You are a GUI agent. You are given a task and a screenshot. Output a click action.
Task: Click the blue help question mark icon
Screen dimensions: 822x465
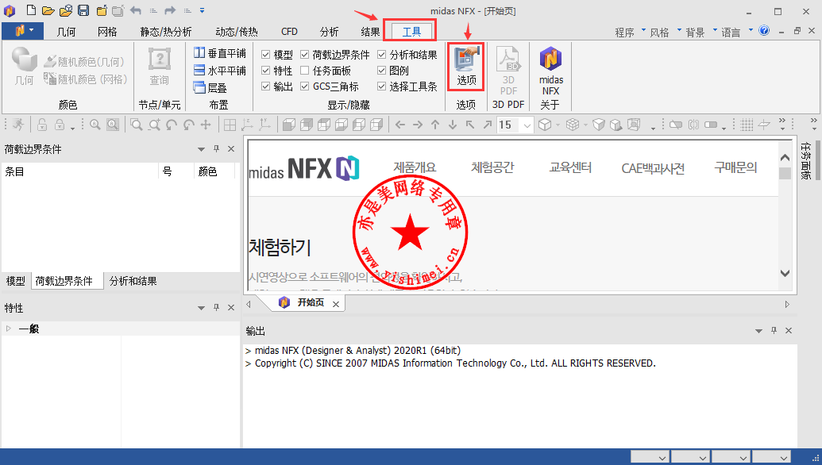[x=764, y=31]
